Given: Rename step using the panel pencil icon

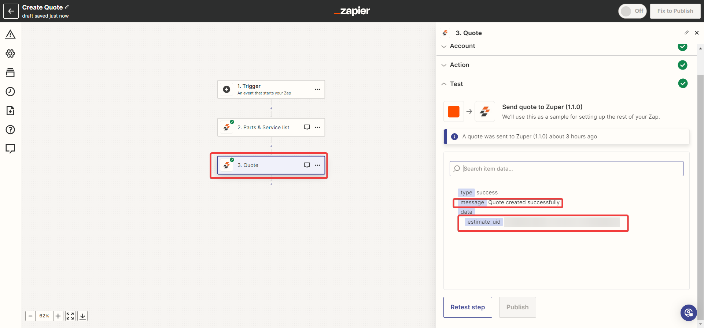Looking at the screenshot, I should [x=686, y=33].
